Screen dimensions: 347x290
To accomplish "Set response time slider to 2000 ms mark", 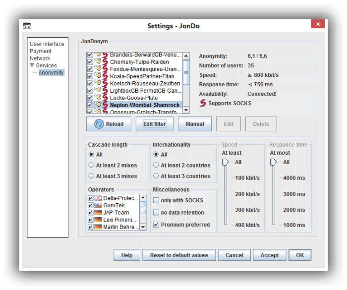I will pos(274,210).
